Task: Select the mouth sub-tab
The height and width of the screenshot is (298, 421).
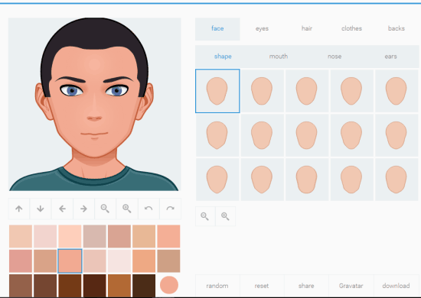Action: click(279, 57)
